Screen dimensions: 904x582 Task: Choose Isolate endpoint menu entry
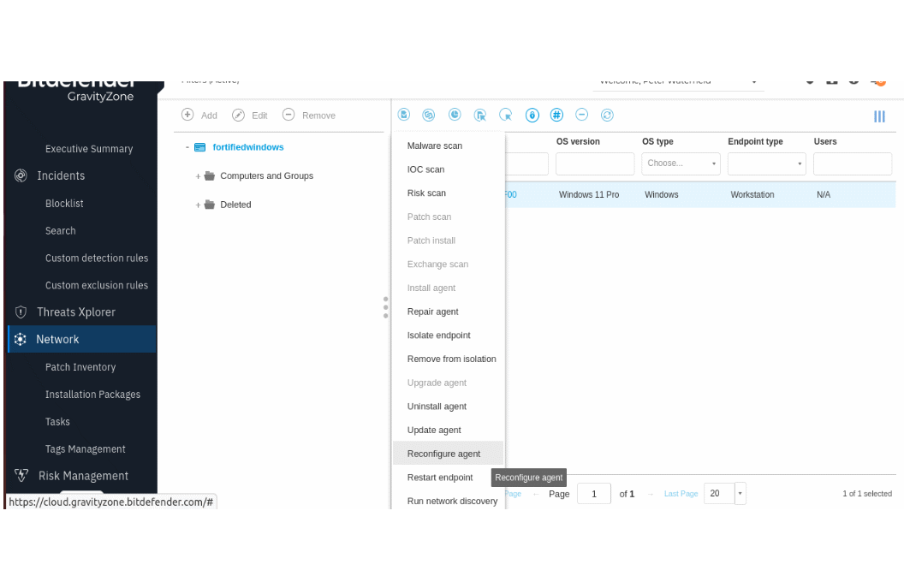pos(439,336)
